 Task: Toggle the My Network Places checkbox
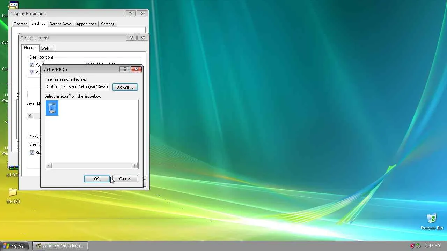pos(88,64)
